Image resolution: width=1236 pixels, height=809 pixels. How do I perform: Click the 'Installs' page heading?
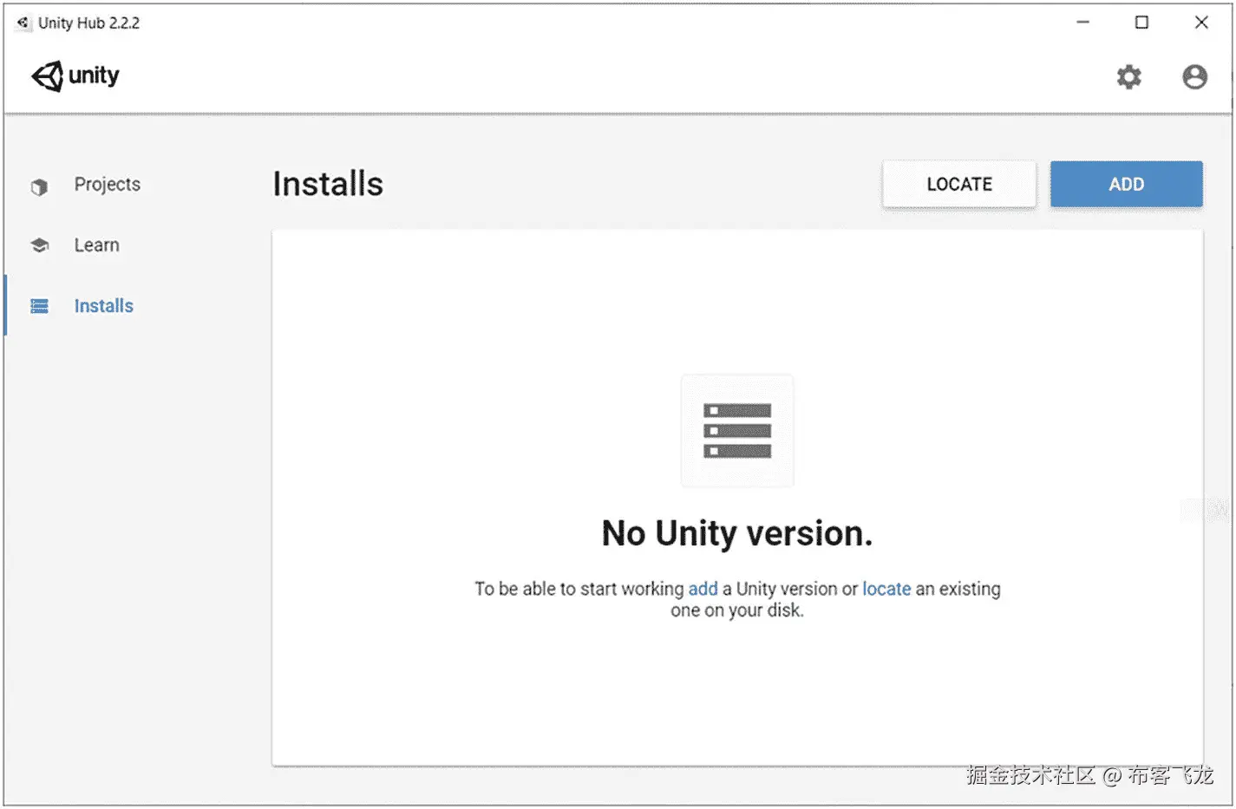[328, 184]
